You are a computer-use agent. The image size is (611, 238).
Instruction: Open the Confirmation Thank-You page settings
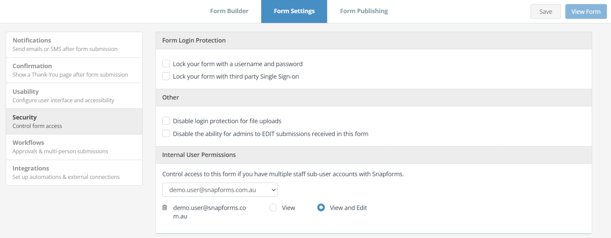[74, 70]
